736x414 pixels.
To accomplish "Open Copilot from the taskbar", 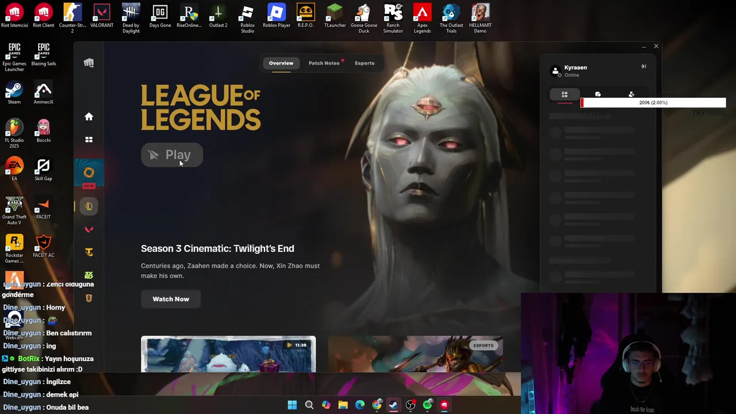I will [326, 405].
